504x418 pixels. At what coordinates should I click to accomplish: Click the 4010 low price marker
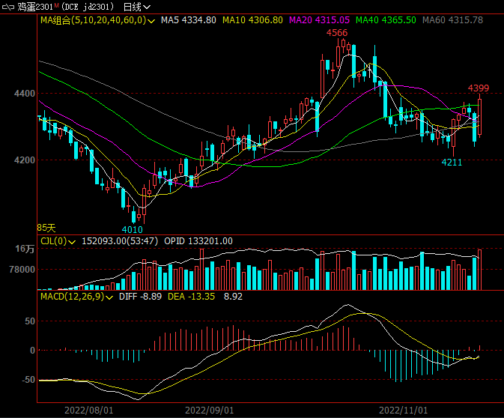point(132,229)
